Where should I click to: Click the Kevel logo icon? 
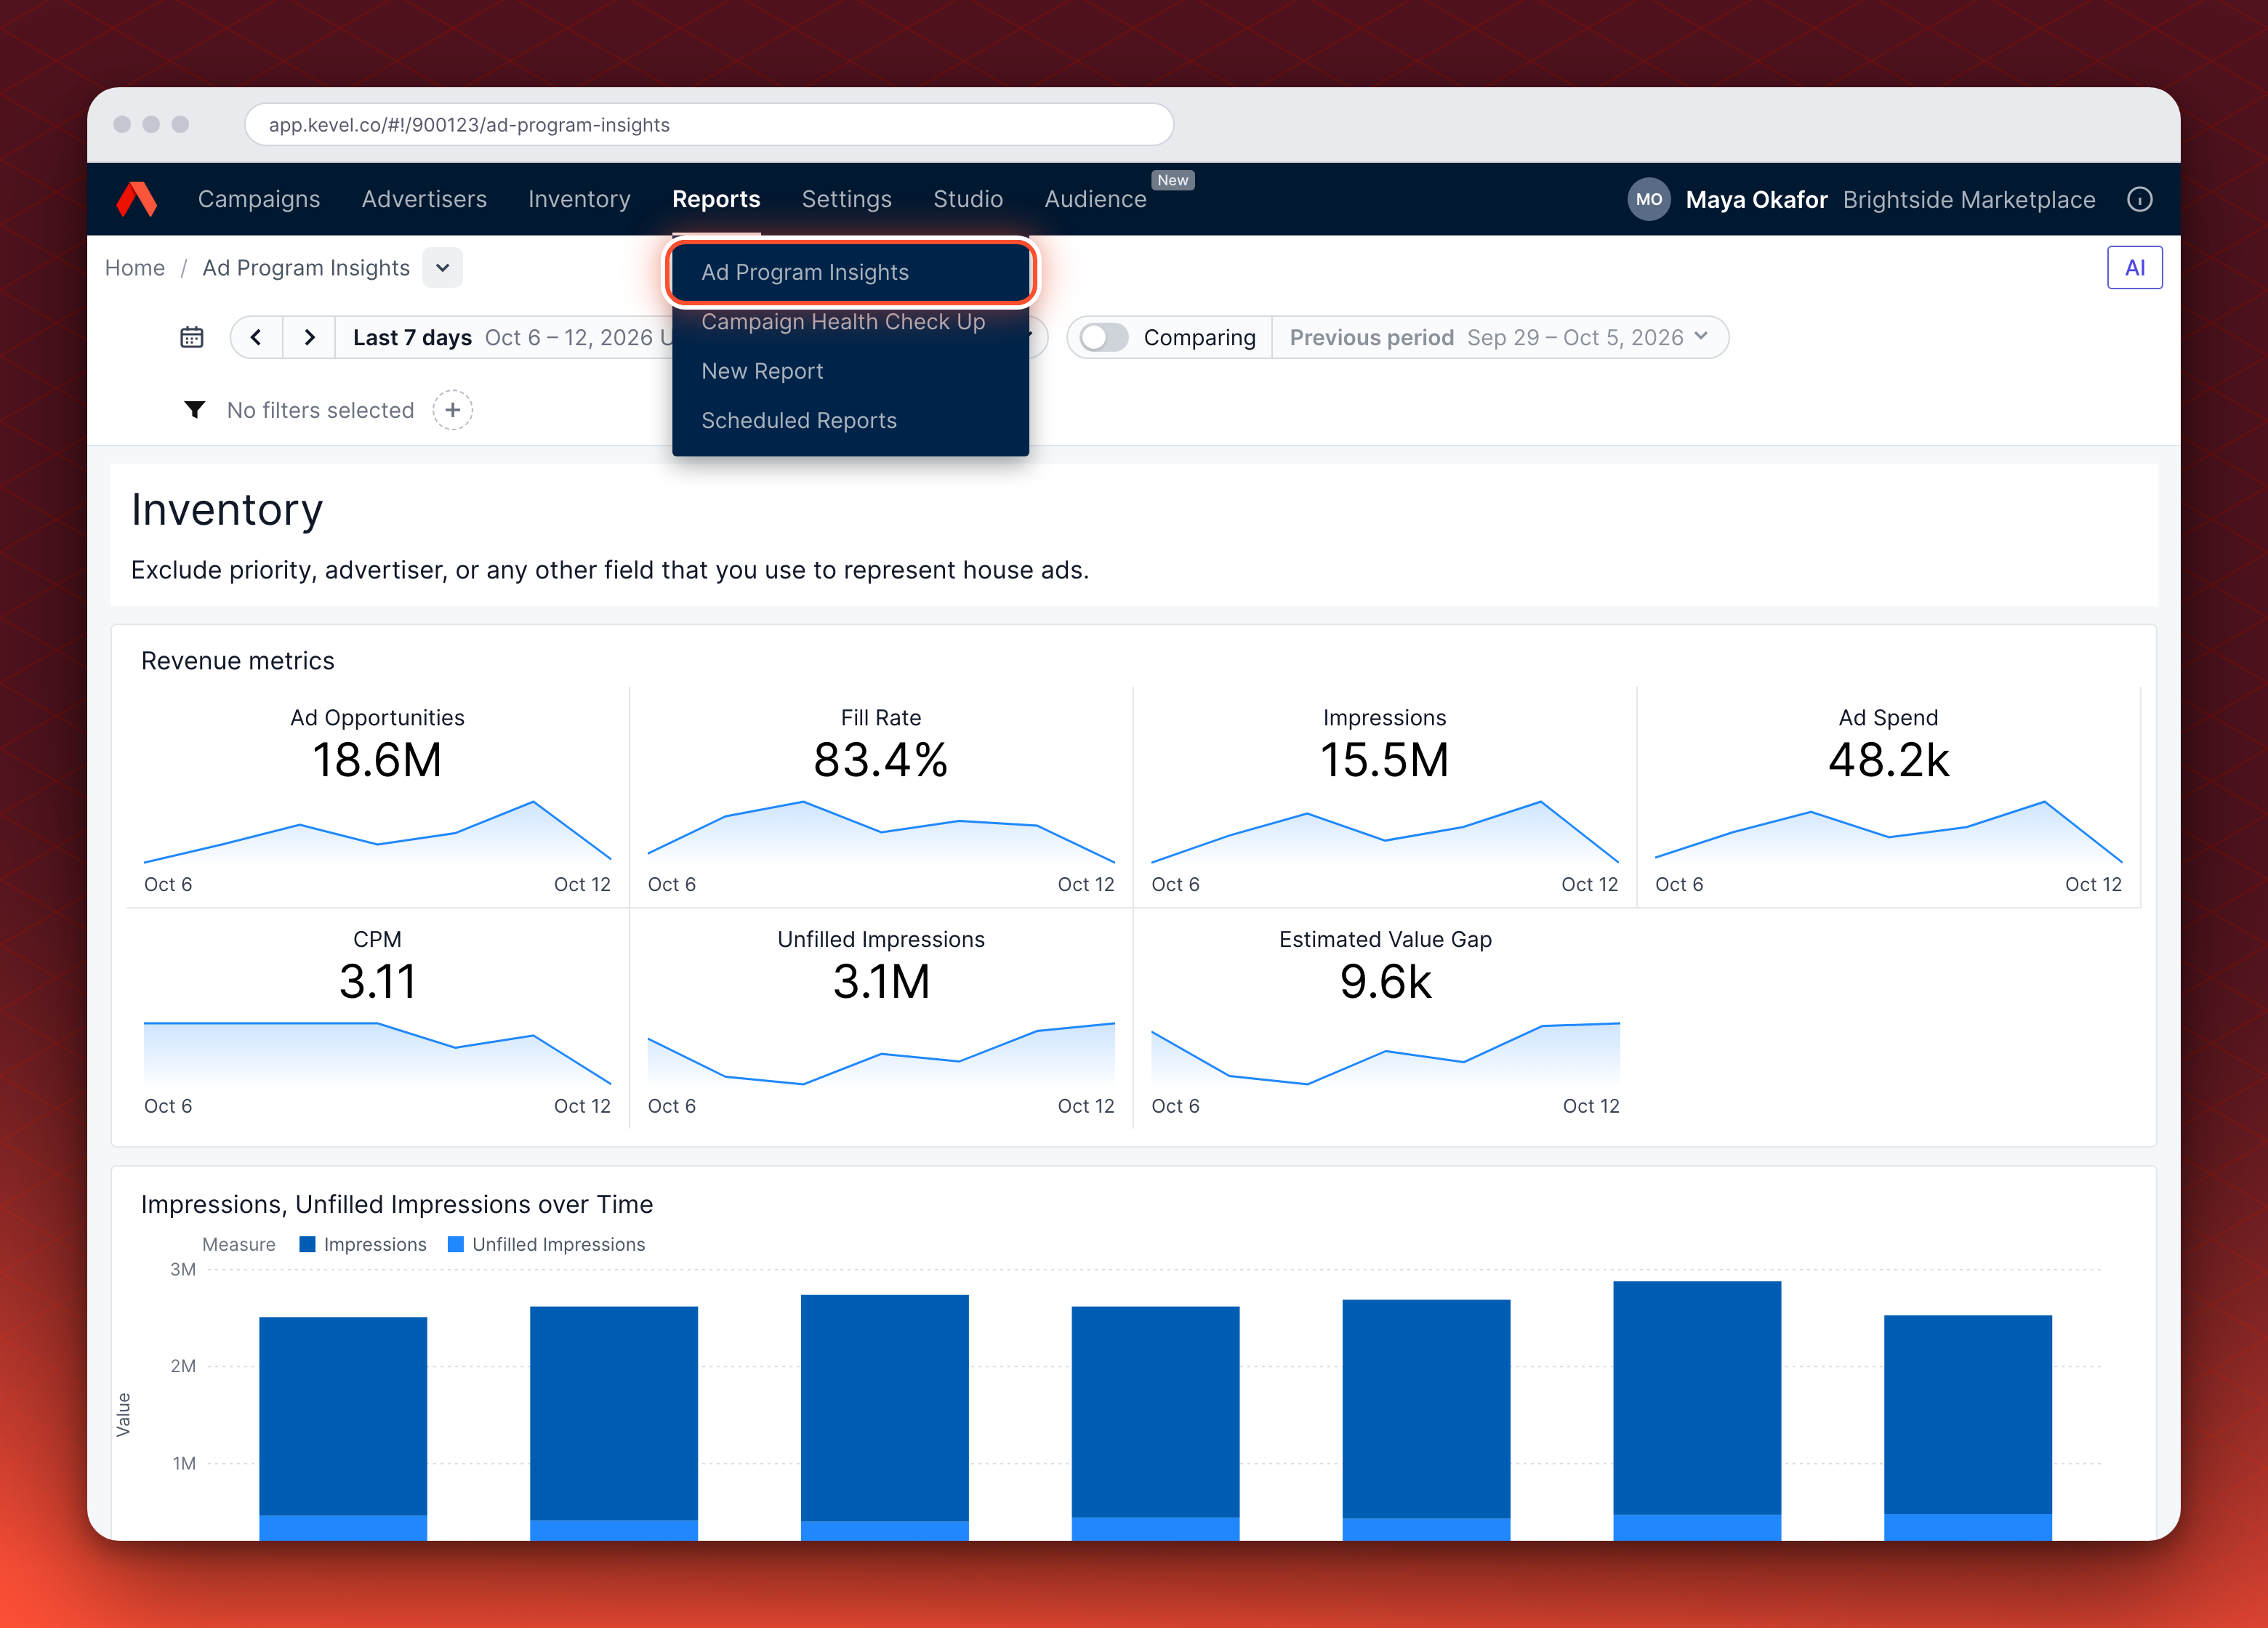pos(137,199)
